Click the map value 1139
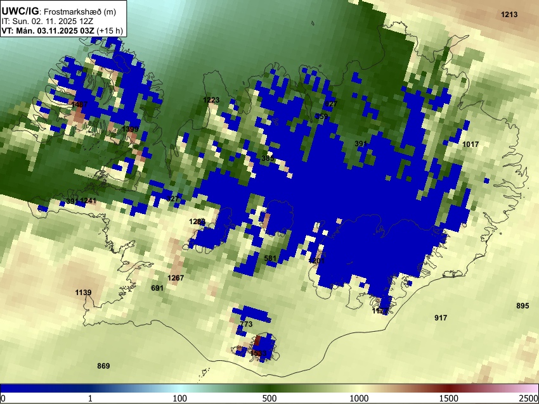The image size is (539, 404). 83,293
